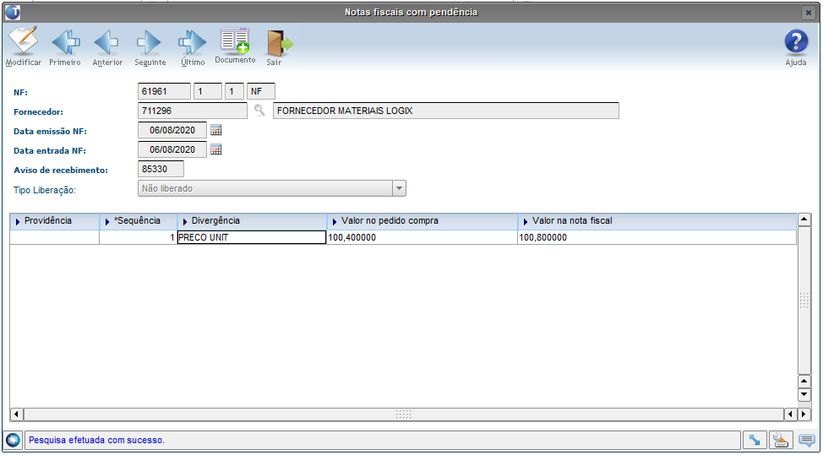Viewport: 823px width, 455px height.
Task: Sort by the *Sequência column header
Action: 138,221
